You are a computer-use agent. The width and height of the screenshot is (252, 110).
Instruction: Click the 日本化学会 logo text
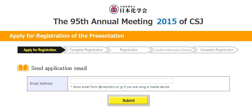pos(133,11)
